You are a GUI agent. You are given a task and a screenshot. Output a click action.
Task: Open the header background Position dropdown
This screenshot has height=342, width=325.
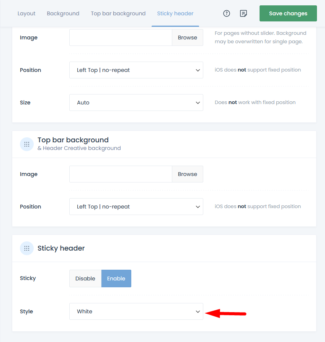[136, 70]
